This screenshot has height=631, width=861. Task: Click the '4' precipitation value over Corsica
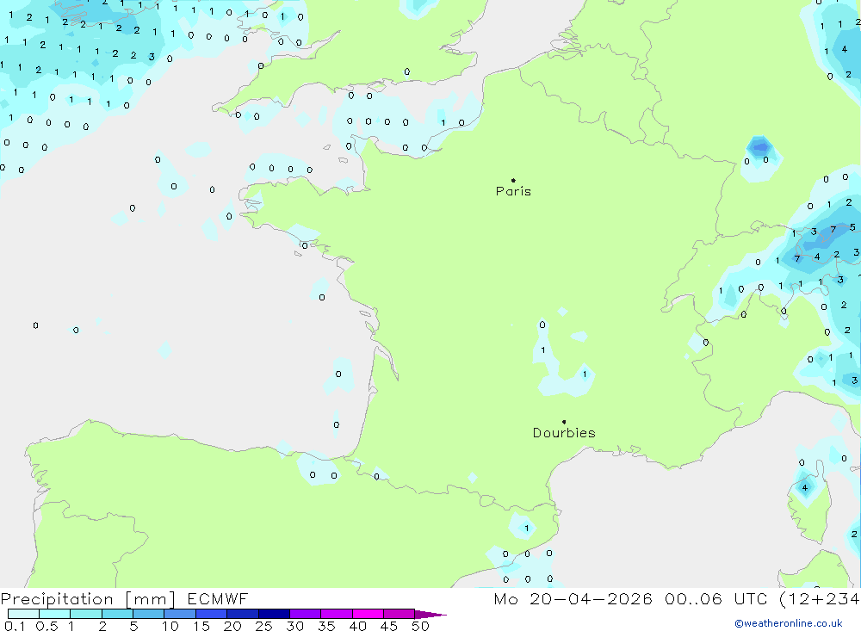point(805,487)
